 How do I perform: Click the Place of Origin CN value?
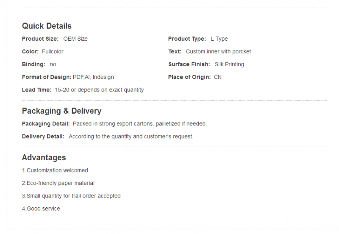[x=218, y=77]
